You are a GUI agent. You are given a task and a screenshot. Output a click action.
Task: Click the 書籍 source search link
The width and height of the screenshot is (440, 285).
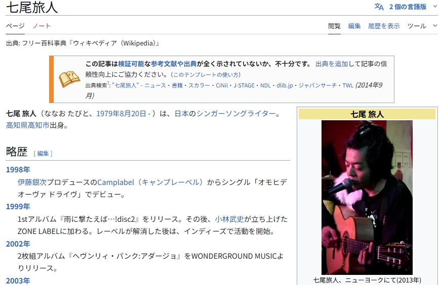click(177, 85)
